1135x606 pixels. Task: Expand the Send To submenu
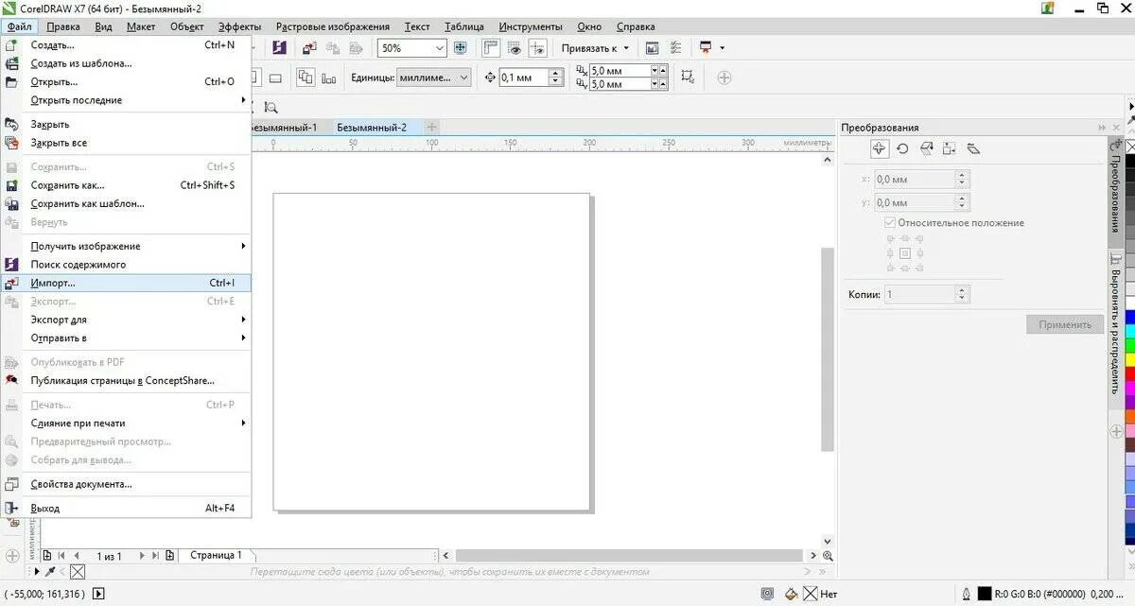point(243,338)
